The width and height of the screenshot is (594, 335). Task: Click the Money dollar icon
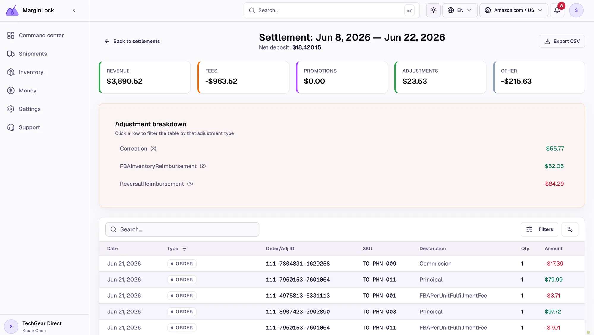click(x=11, y=90)
